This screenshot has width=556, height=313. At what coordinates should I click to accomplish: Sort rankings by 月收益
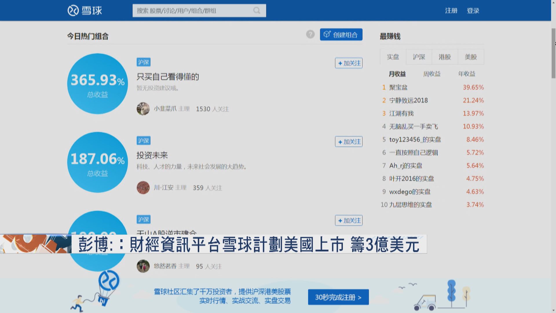[397, 74]
